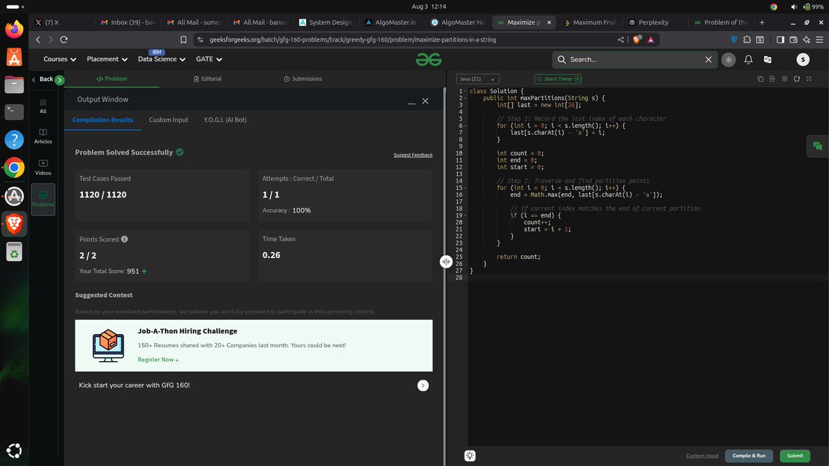
Task: Open the All section in sidebar
Action: coord(43,106)
